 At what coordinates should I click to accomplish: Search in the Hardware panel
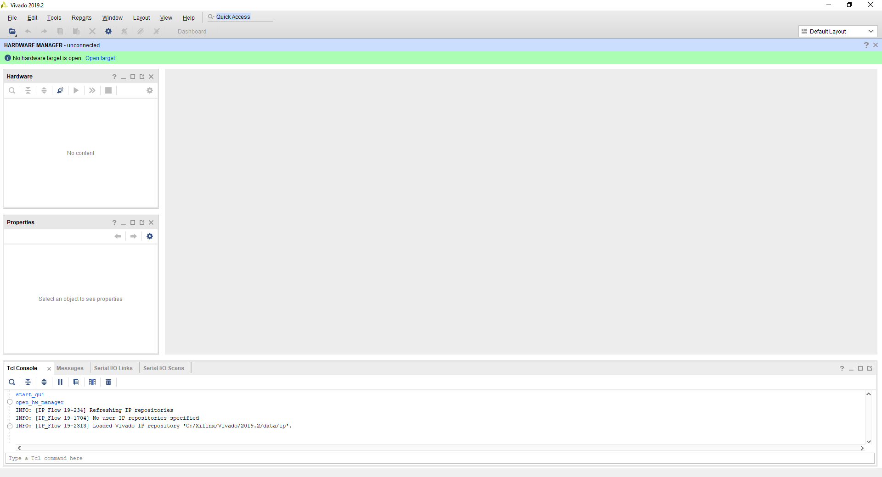coord(12,90)
